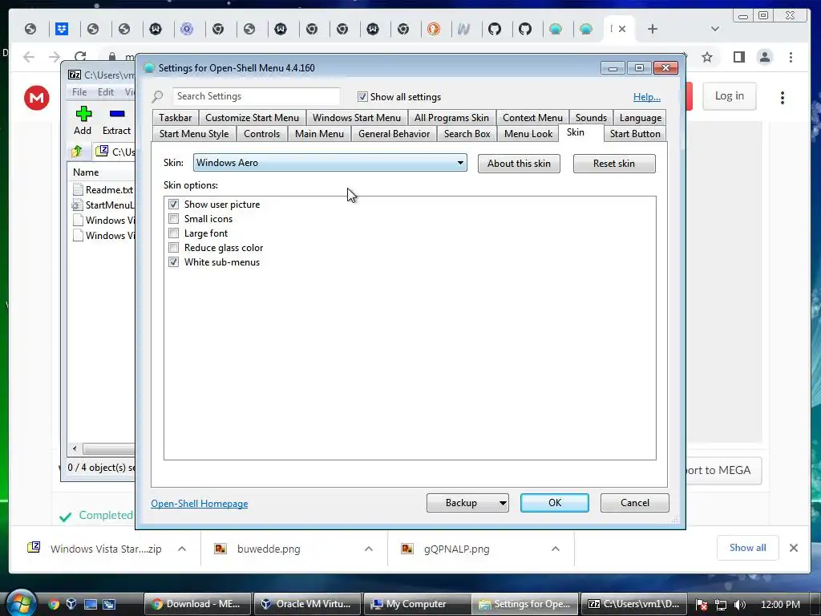Launch VirtualBox from quick launch
Viewport: 821px width, 616px height.
tap(71, 604)
